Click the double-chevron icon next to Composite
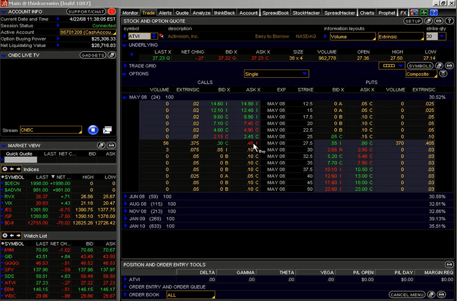Screen dimensions: 457x301 point(443,74)
